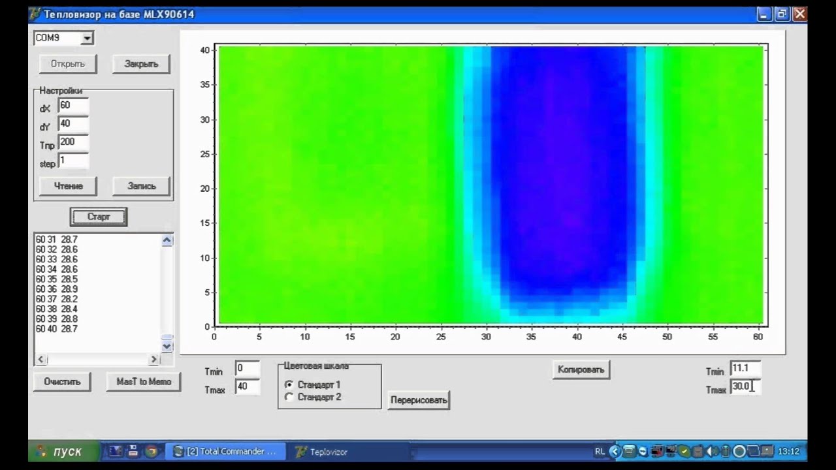The width and height of the screenshot is (836, 470).
Task: Click the right Tmin field showing 11.1
Action: coord(745,369)
